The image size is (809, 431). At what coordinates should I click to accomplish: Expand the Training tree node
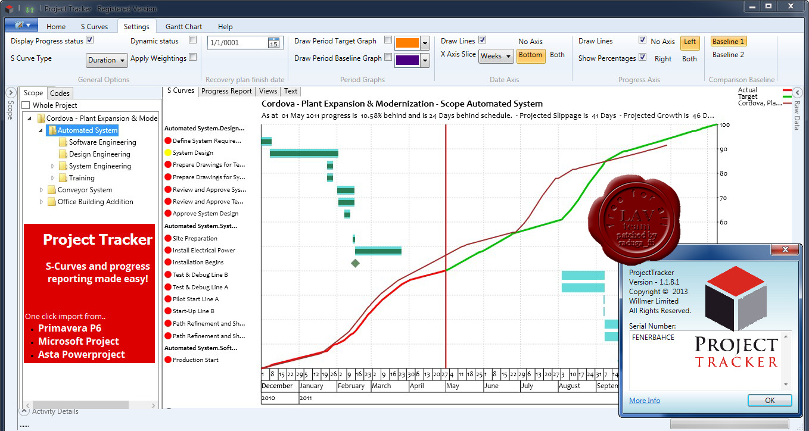tap(52, 178)
